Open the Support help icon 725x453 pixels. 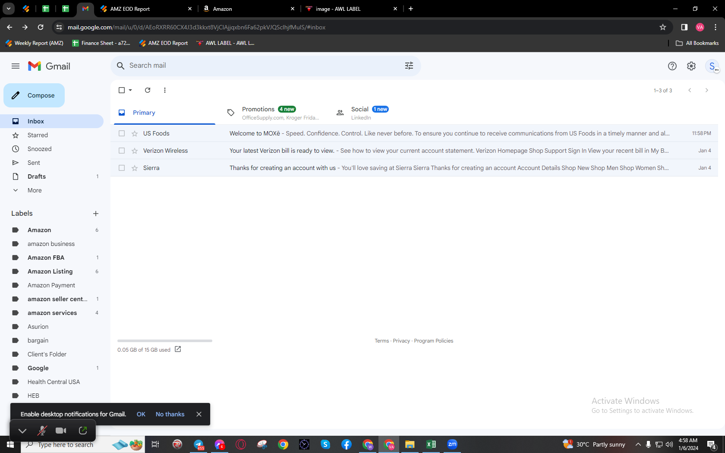[x=672, y=66]
